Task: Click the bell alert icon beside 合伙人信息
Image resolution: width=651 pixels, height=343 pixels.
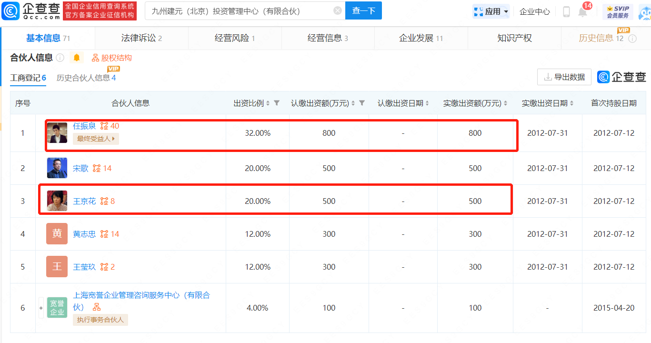Action: [x=76, y=58]
